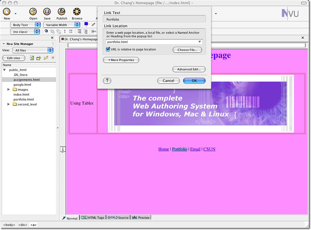Click the Choose File... button

point(187,50)
